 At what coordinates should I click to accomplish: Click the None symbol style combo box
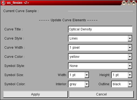pos(100,66)
